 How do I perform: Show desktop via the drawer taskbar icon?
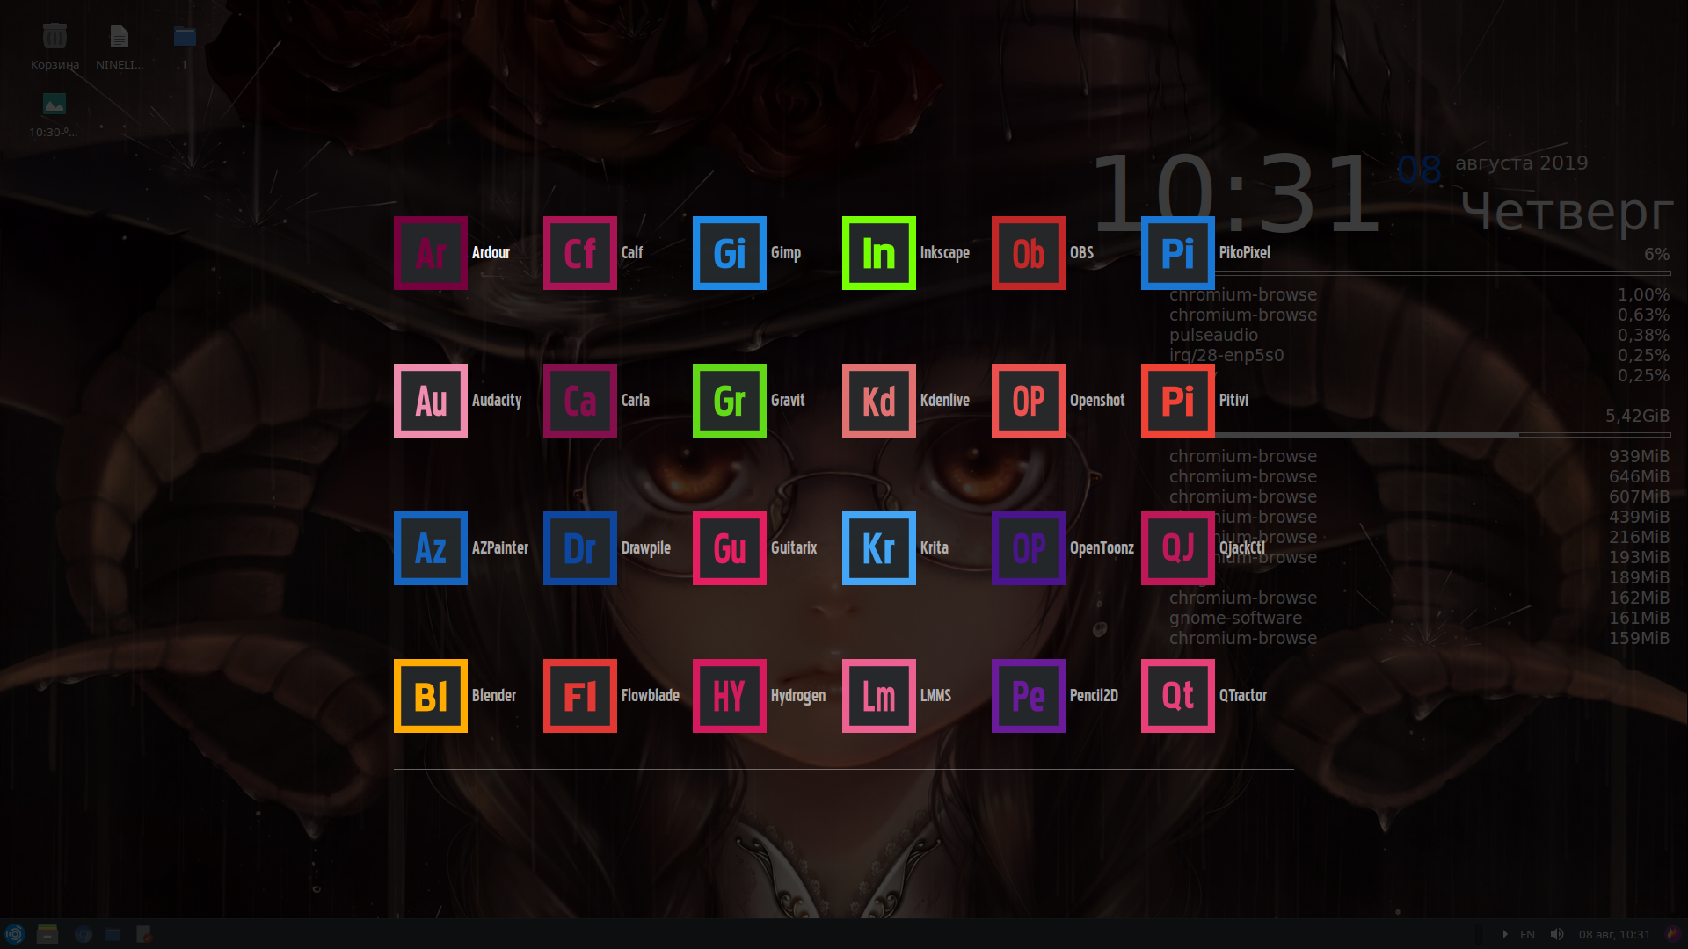(x=47, y=934)
